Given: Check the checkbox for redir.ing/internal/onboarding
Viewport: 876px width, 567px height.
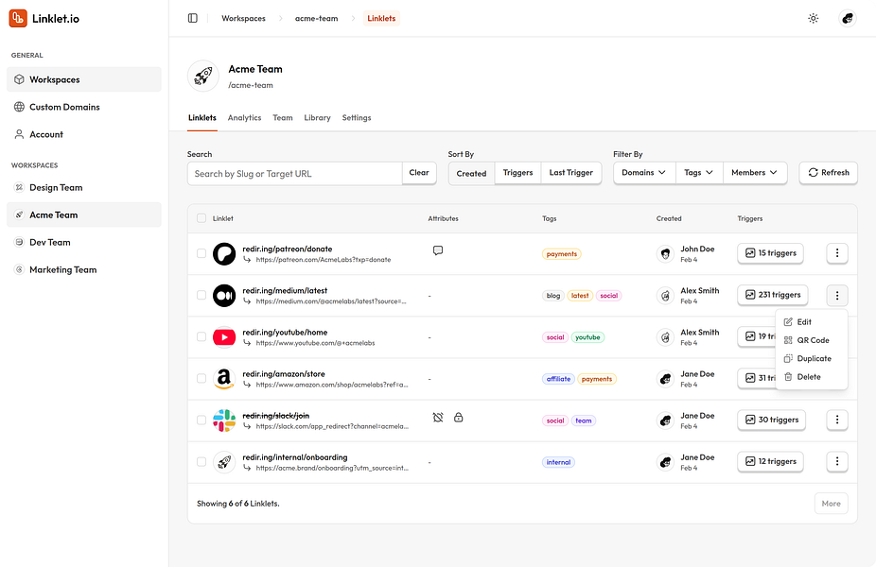Looking at the screenshot, I should point(201,461).
